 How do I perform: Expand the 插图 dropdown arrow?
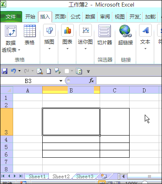(49, 48)
